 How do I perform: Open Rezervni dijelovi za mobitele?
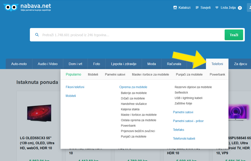[193, 87]
